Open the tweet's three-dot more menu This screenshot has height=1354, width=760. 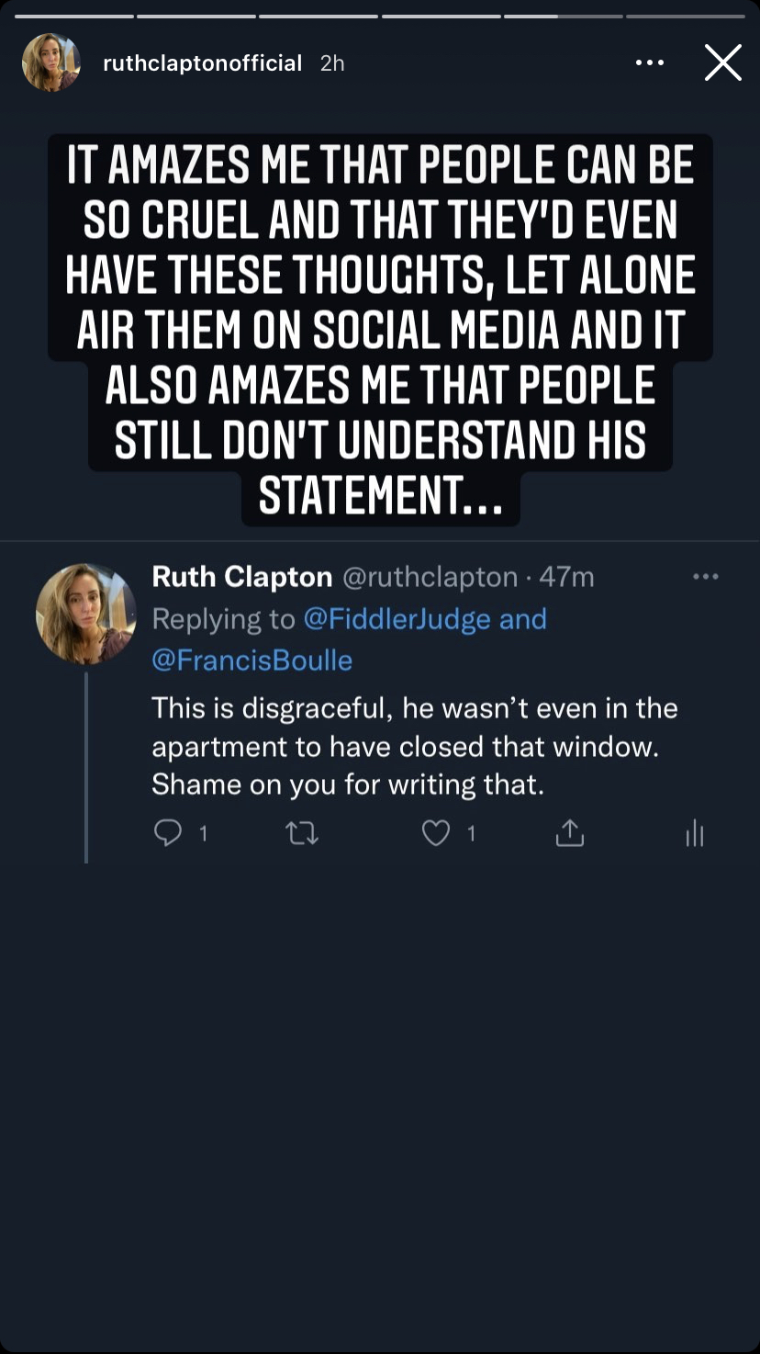[x=705, y=577]
